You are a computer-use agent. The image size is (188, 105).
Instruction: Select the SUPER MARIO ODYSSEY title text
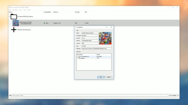(x=26, y=22)
